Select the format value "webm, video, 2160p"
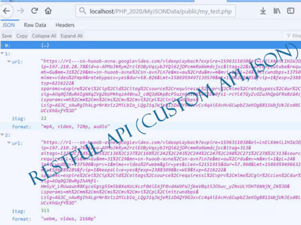This screenshot has height=225, width=301. pos(68,219)
